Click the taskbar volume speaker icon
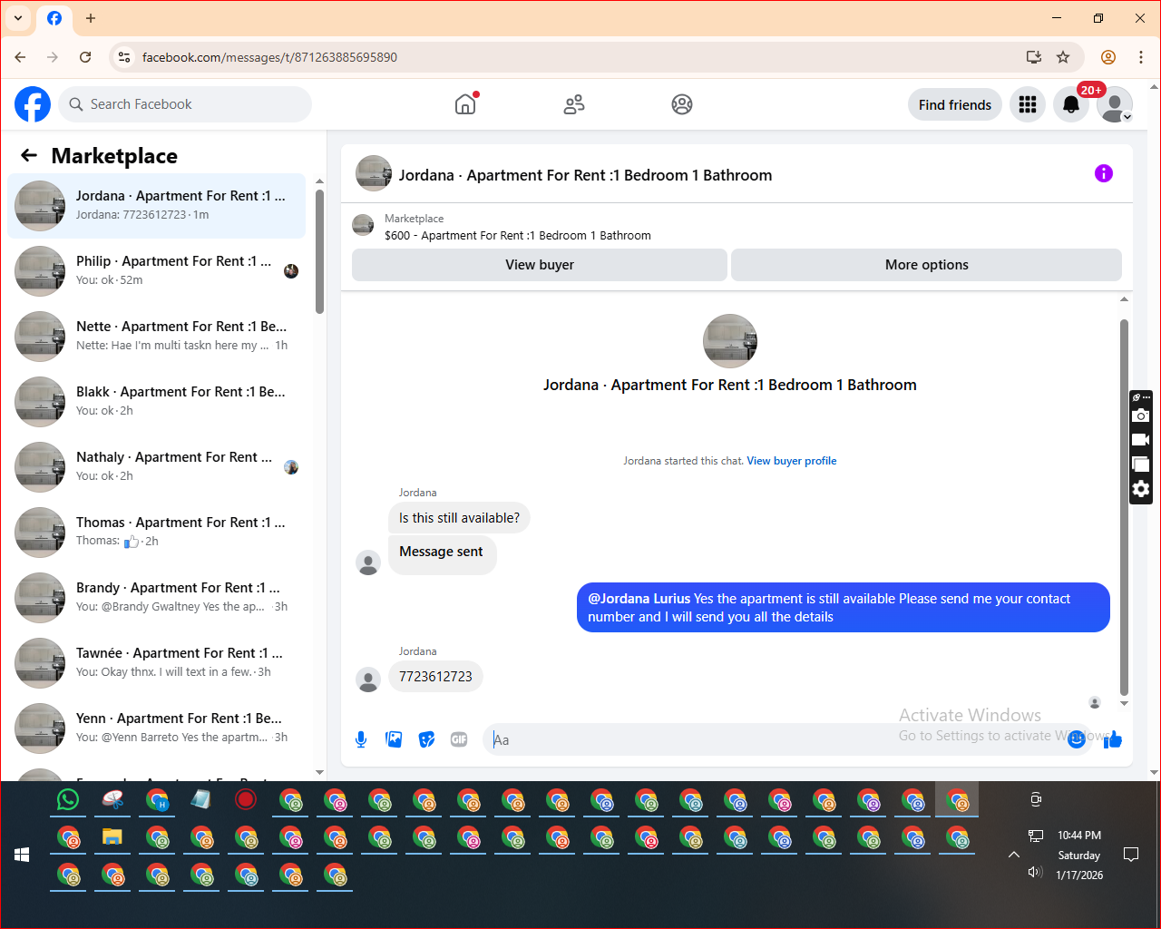1161x929 pixels. click(x=1035, y=872)
